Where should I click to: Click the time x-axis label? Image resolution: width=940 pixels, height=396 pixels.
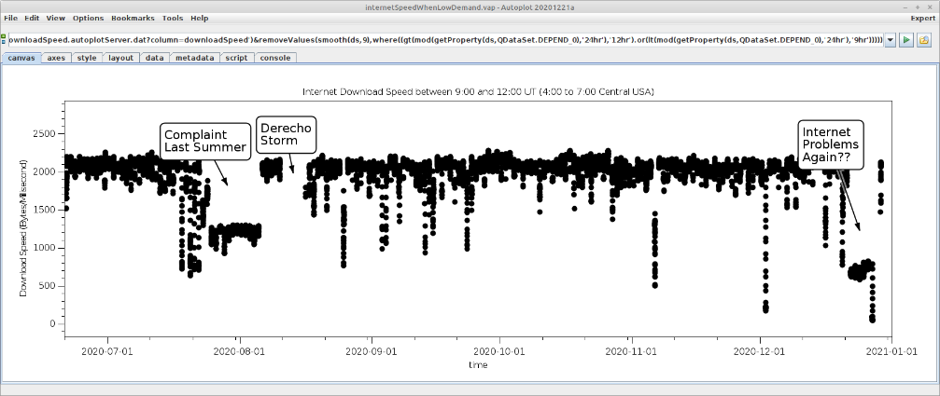click(x=478, y=364)
